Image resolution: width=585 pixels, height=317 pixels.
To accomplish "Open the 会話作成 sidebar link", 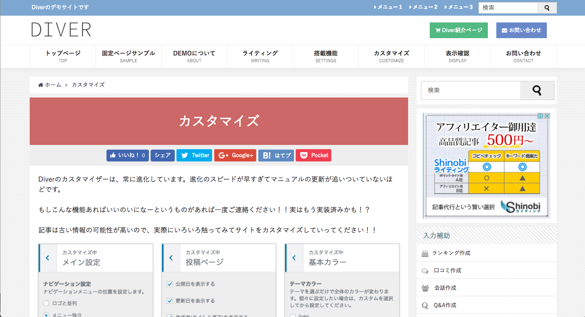I will pos(445,288).
